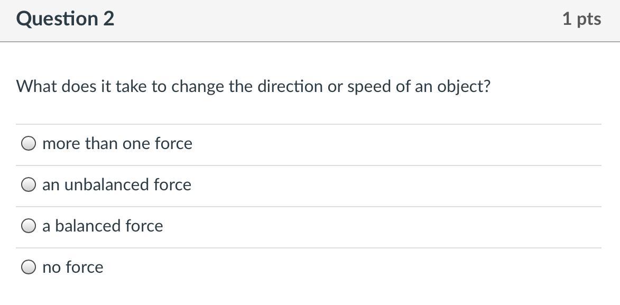620x305 pixels.
Task: Click the "Question 2" heading
Action: (x=65, y=19)
